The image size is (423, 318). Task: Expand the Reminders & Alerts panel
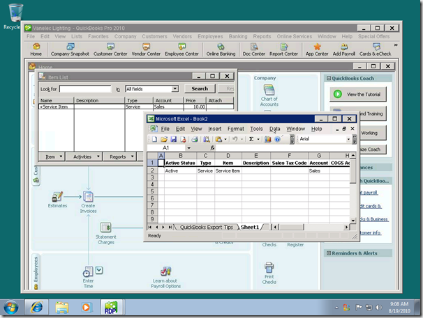point(329,253)
